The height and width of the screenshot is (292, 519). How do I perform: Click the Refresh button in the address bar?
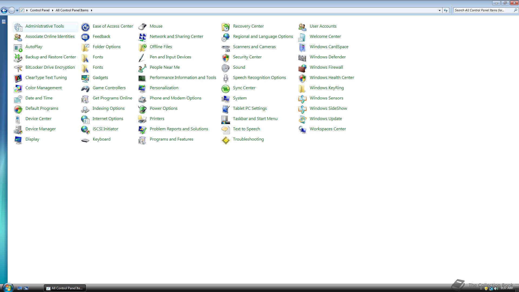445,10
